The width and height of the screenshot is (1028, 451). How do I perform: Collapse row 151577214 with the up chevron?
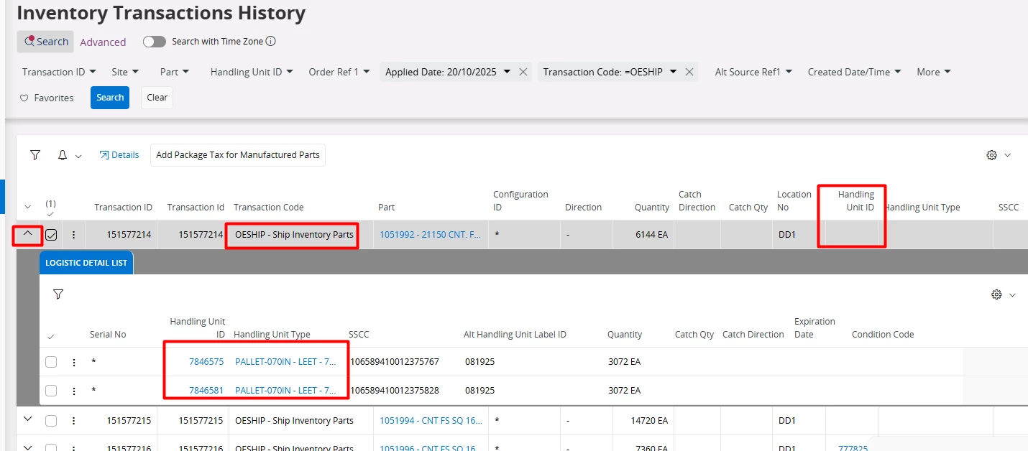pyautogui.click(x=28, y=234)
